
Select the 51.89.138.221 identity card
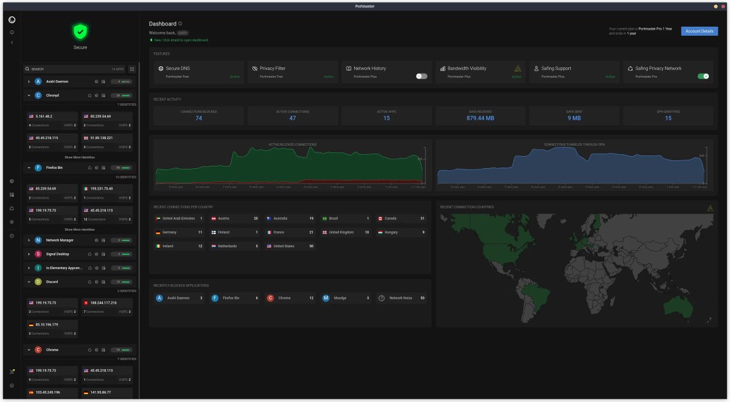107,142
